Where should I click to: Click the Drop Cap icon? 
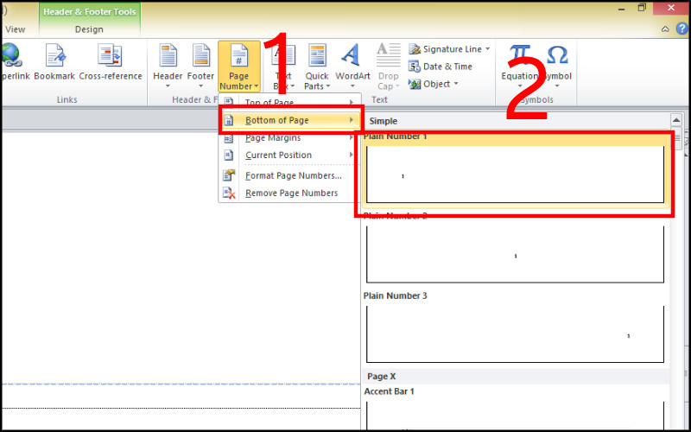[x=388, y=54]
